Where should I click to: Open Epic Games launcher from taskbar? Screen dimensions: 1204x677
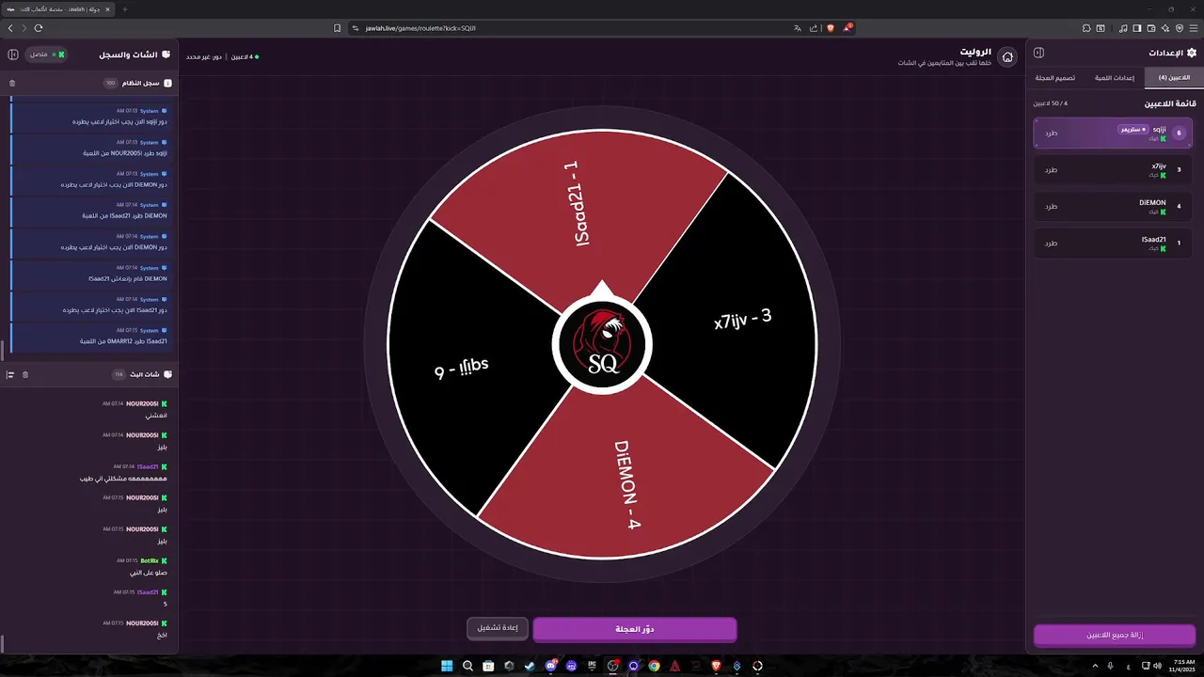[x=592, y=666]
